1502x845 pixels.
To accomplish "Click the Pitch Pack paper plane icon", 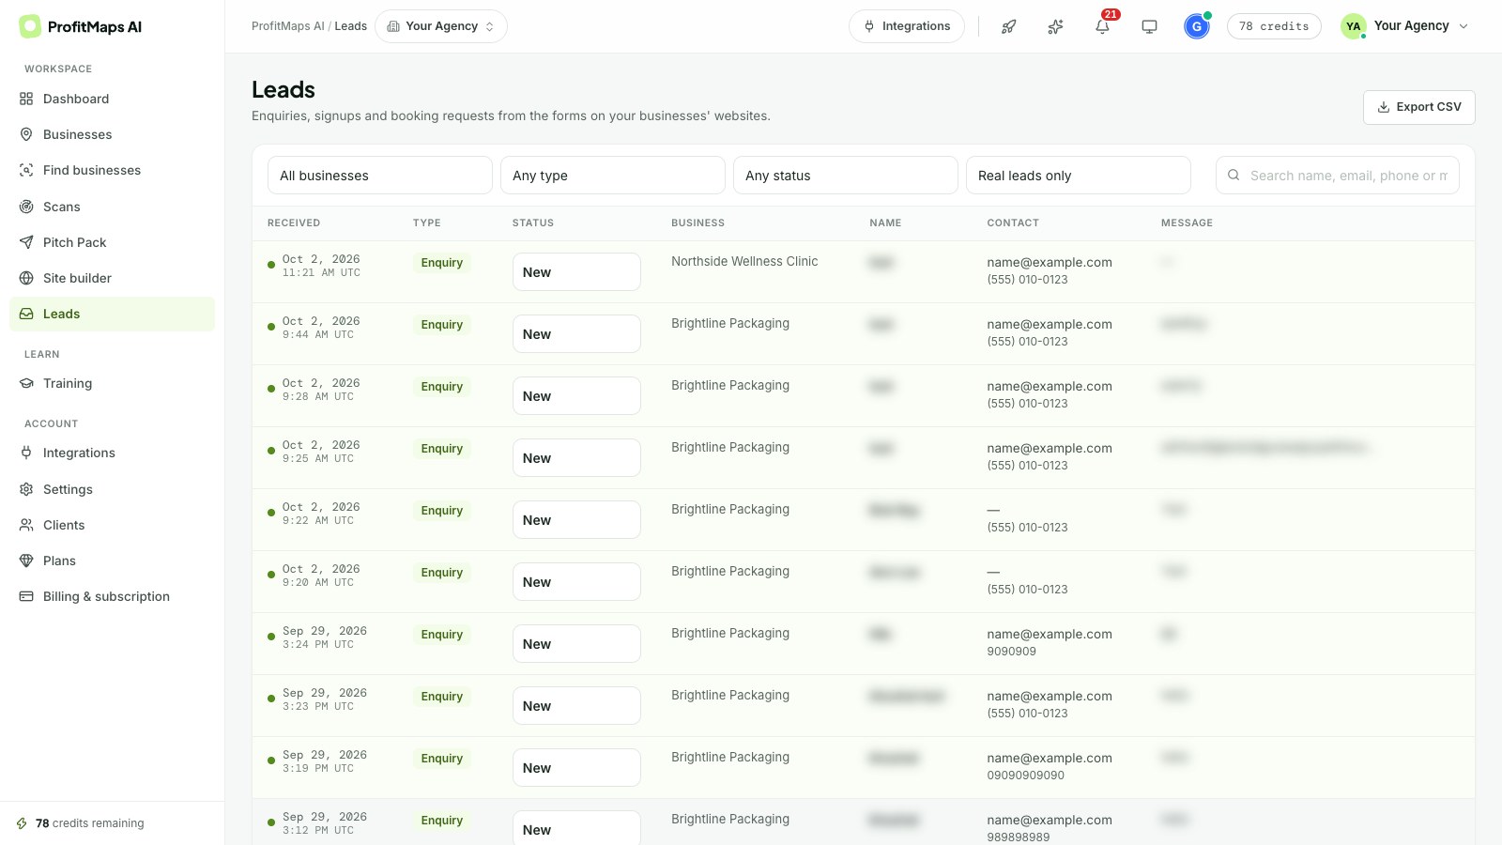I will (26, 242).
